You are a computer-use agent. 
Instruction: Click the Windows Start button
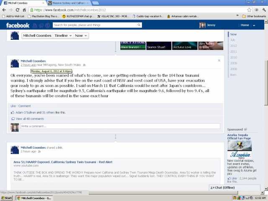[7, 198]
